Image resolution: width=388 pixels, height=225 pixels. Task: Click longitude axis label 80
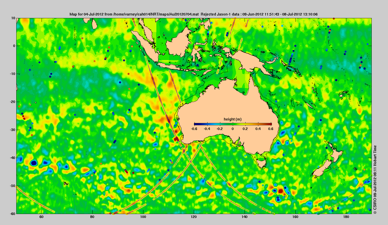(x=92, y=217)
